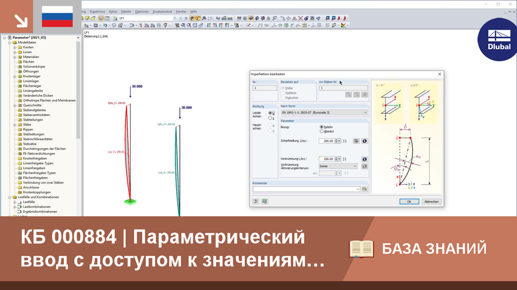Confirm dialog with OK button
The height and width of the screenshot is (290, 517).
[x=409, y=201]
